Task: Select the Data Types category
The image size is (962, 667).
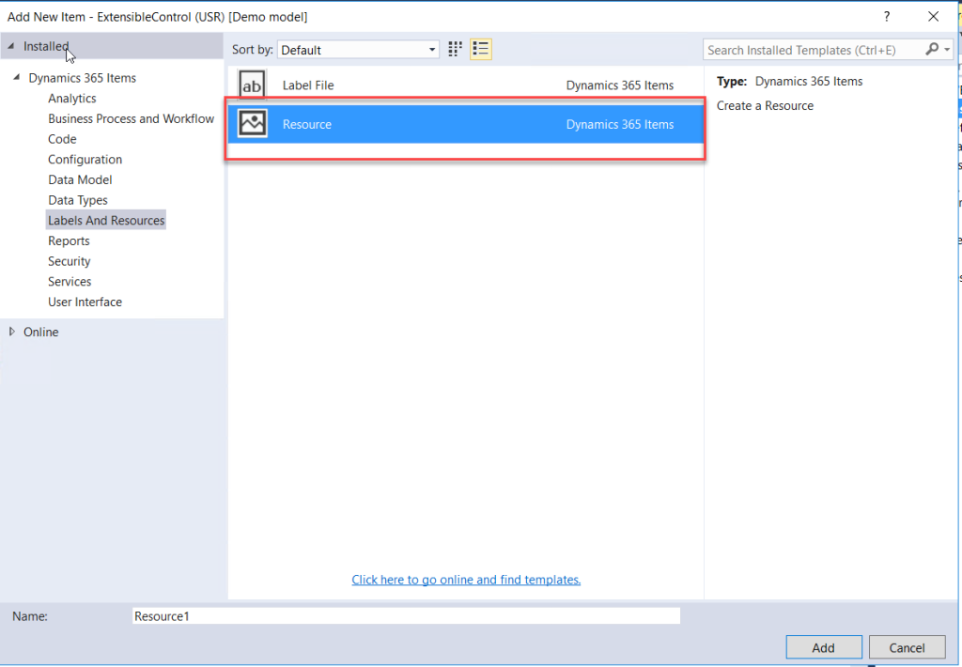Action: point(78,199)
